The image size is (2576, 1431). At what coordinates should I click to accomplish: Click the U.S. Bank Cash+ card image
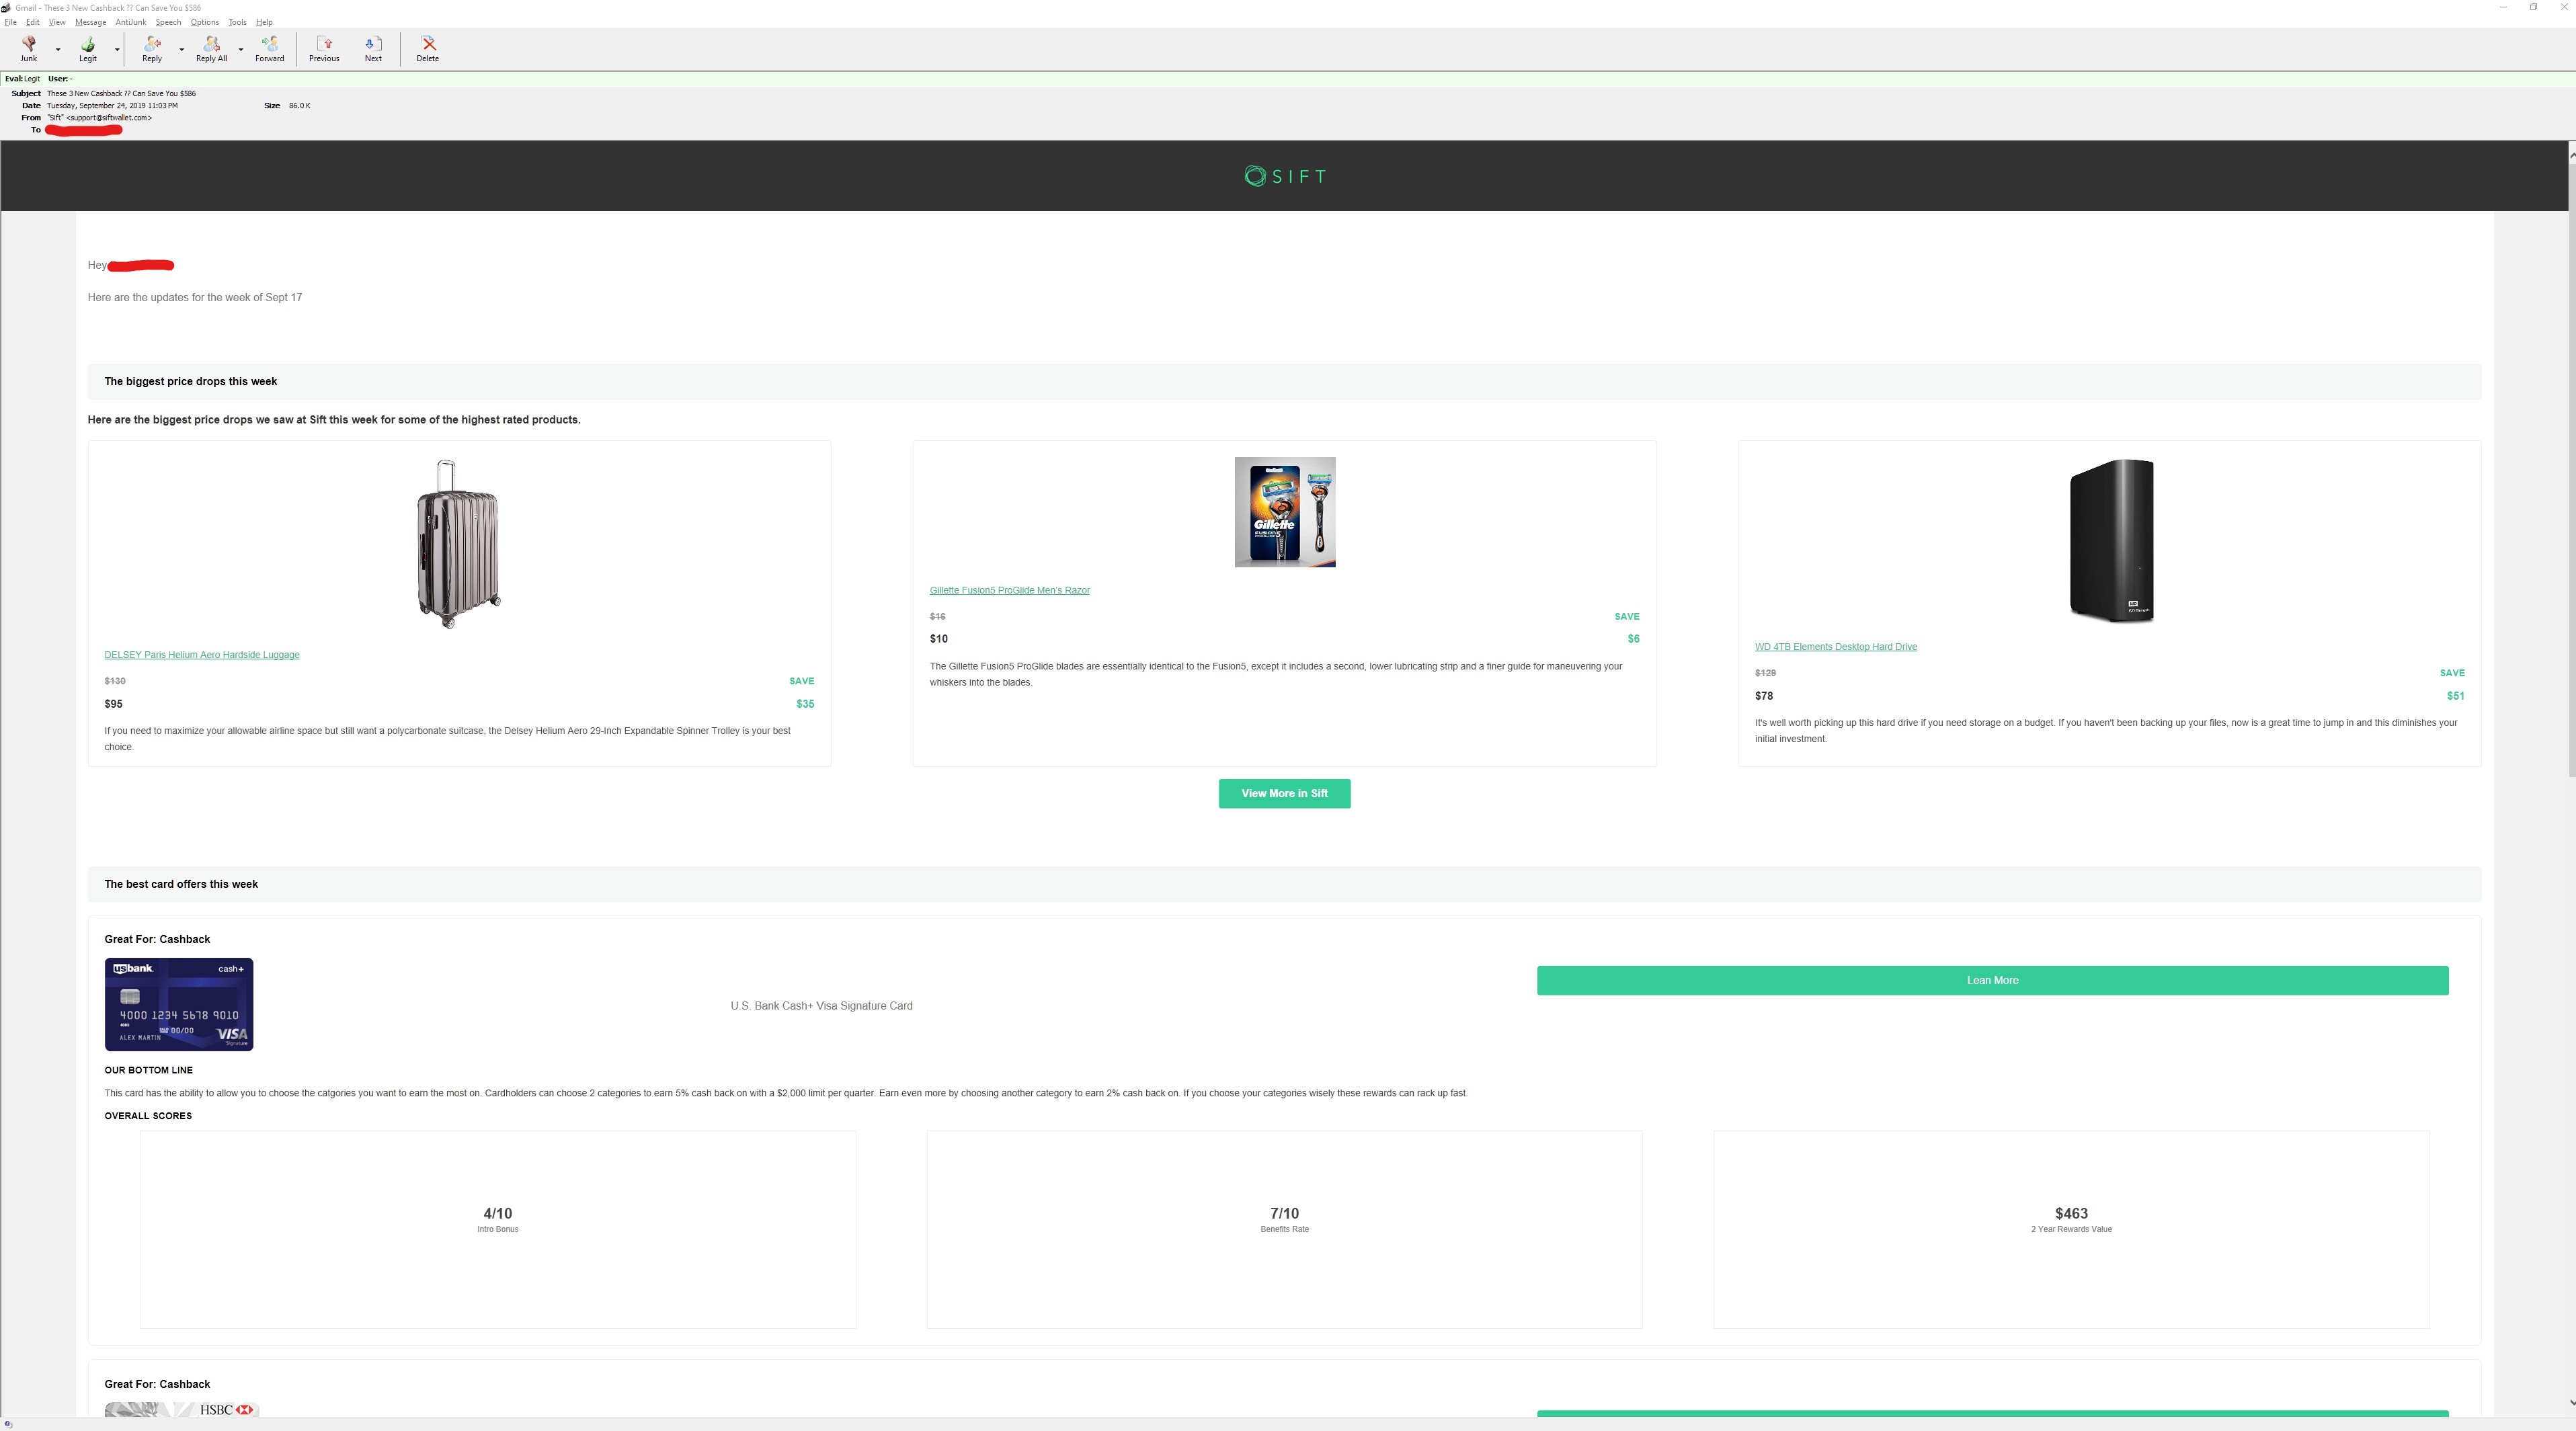tap(179, 1004)
